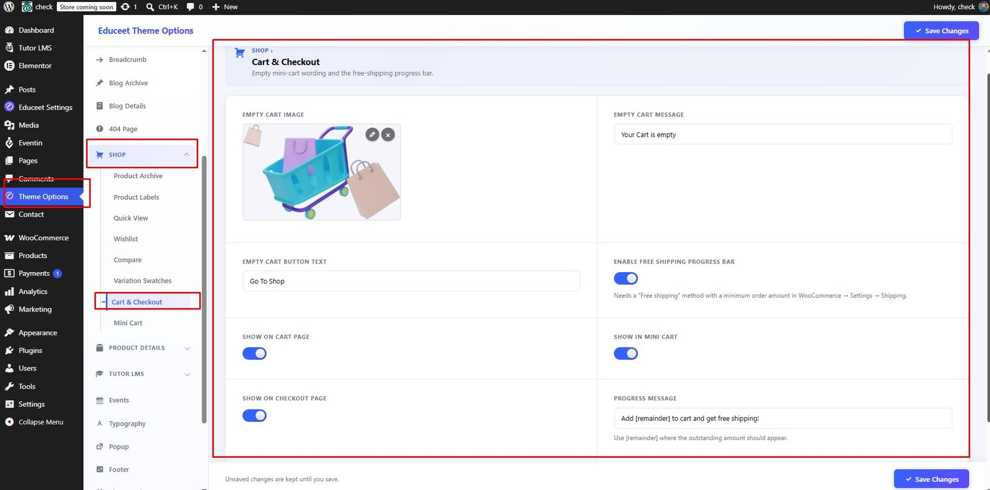This screenshot has width=990, height=490.
Task: Click the Progress Message input field
Action: 783,418
